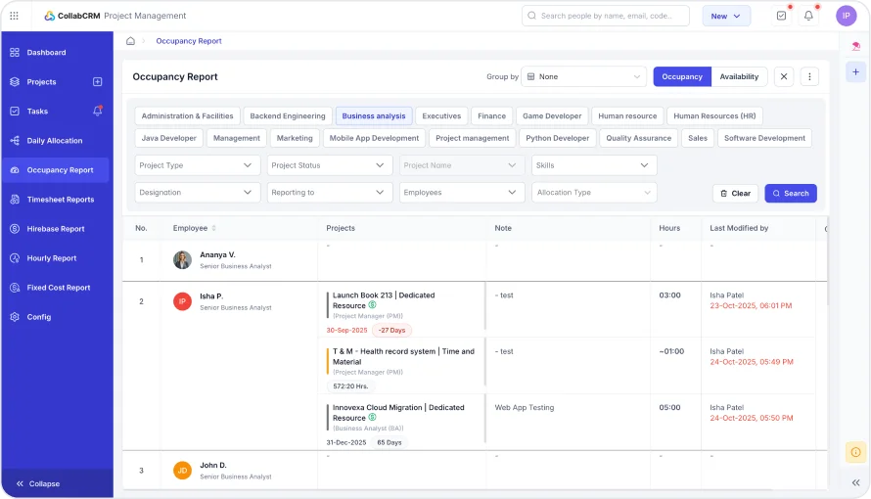Click billable icon beside Innovexa Cloud Migration Resource

[372, 418]
